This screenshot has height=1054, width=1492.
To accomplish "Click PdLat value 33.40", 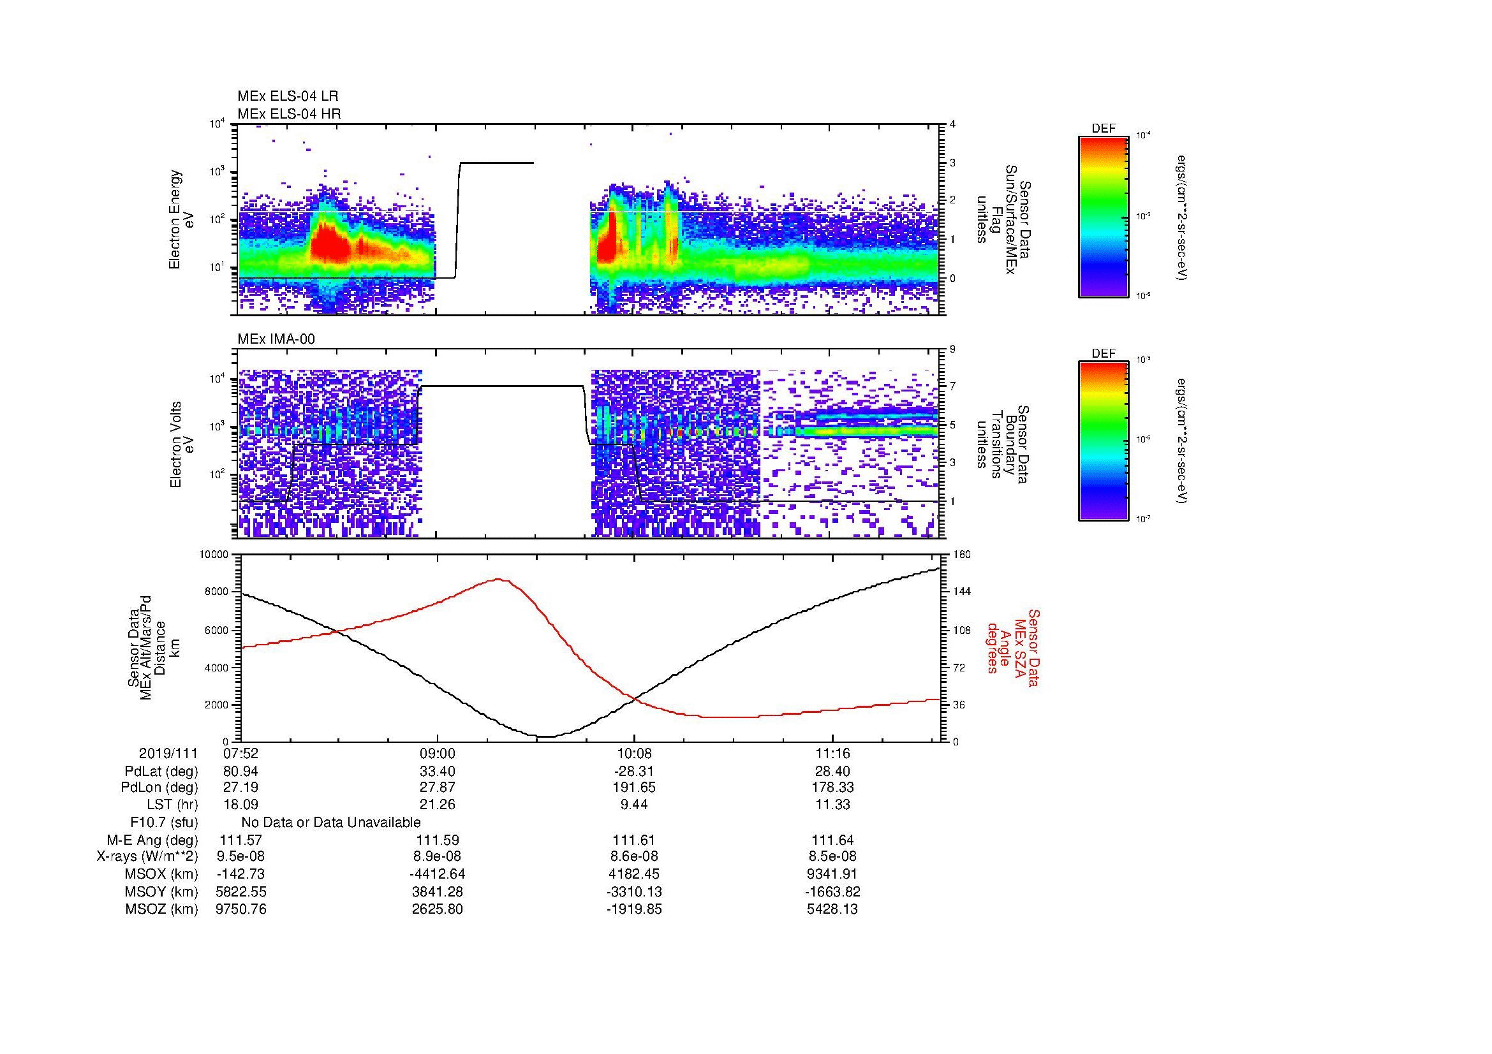I will click(x=438, y=772).
